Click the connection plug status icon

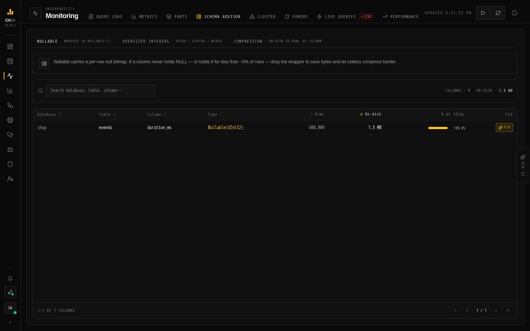[10, 292]
